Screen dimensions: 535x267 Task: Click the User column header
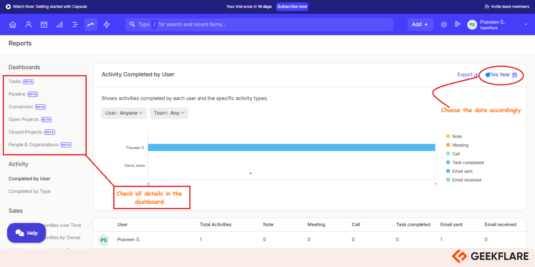tap(122, 225)
